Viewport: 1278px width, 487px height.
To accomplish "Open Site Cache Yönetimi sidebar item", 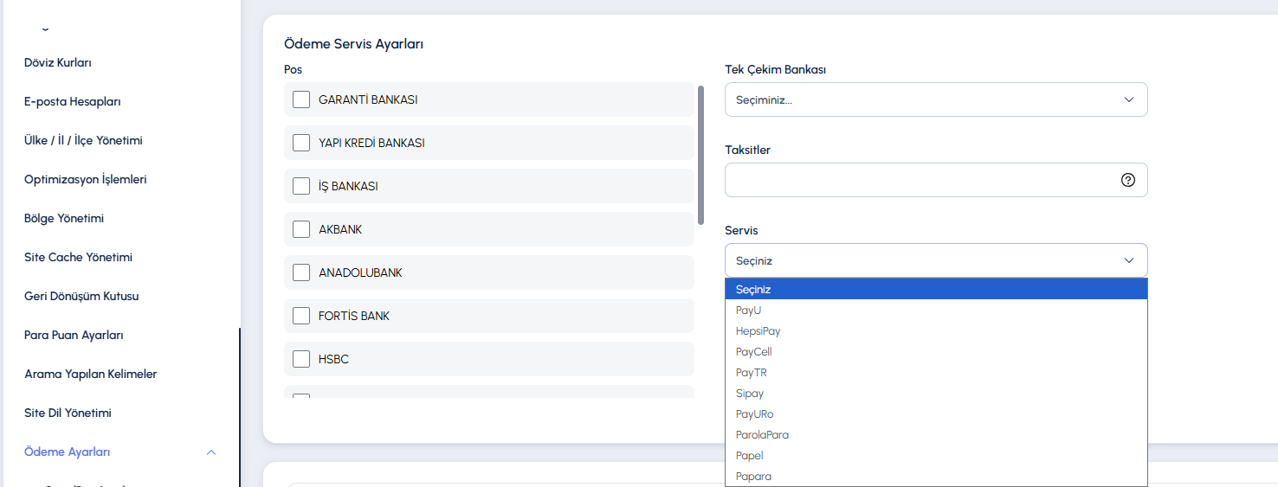I will tap(79, 257).
